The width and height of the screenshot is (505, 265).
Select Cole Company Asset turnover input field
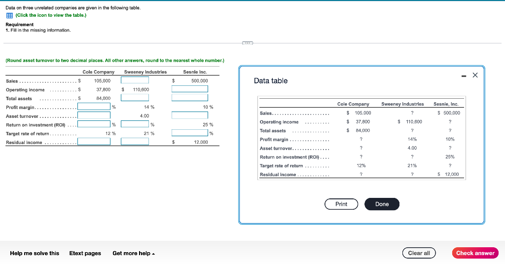click(x=94, y=115)
